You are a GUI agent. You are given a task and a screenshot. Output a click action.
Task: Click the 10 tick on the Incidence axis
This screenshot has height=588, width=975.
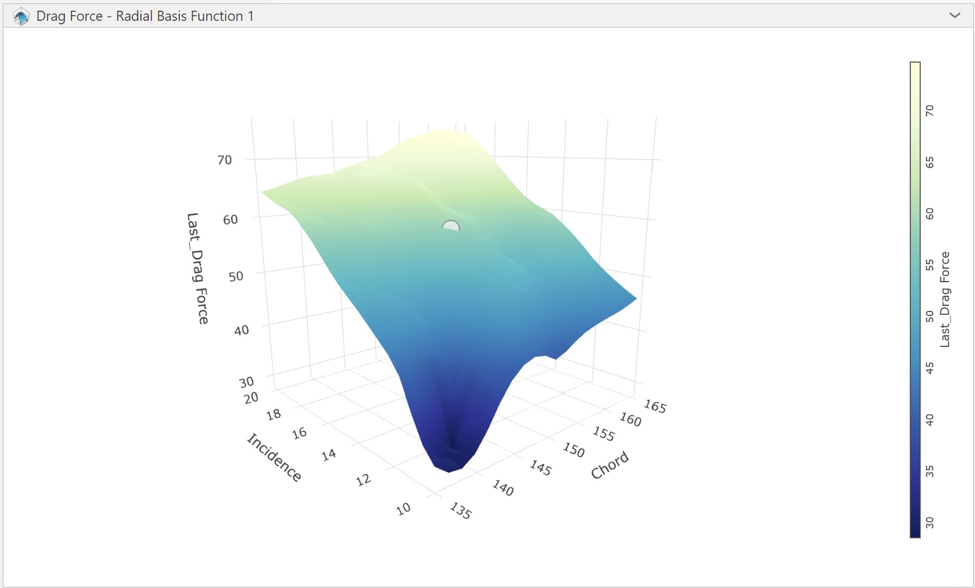[403, 509]
